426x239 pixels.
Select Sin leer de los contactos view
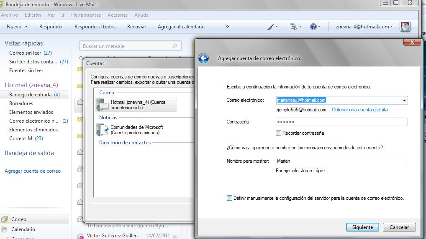coord(38,62)
